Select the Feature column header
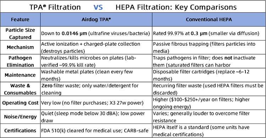This screenshot has height=138, width=266. 20,20
